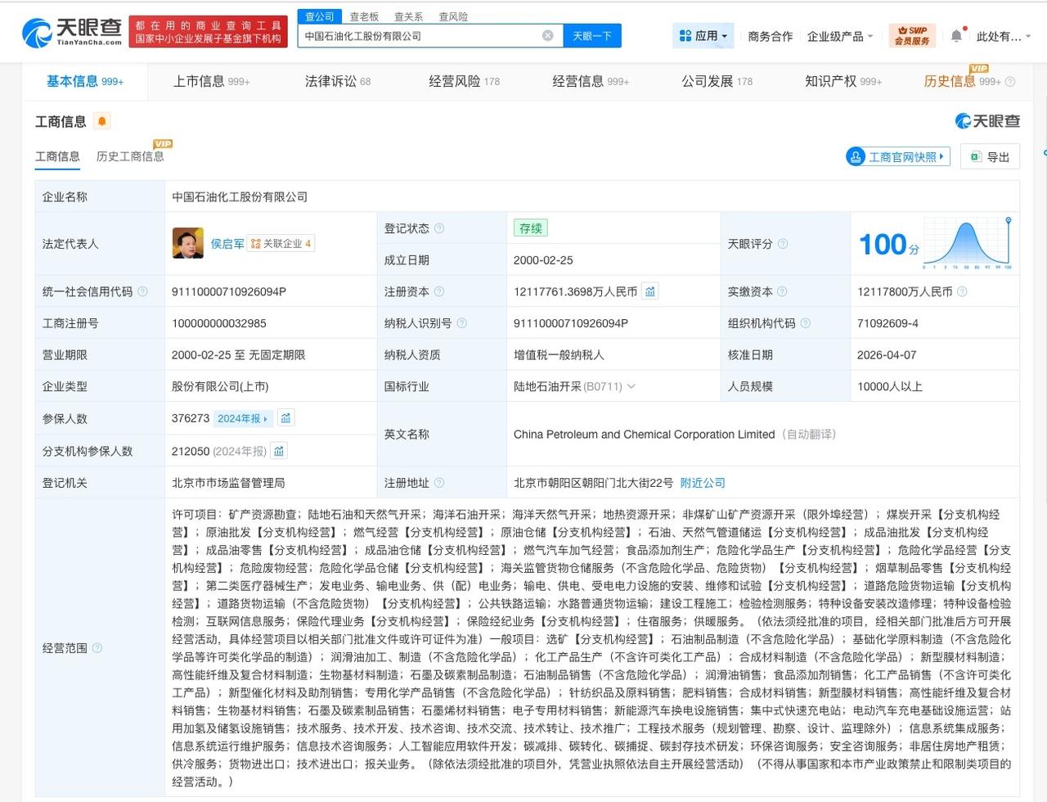Click the 工商官网快照 button
Image resolution: width=1047 pixels, height=802 pixels.
[x=897, y=156]
